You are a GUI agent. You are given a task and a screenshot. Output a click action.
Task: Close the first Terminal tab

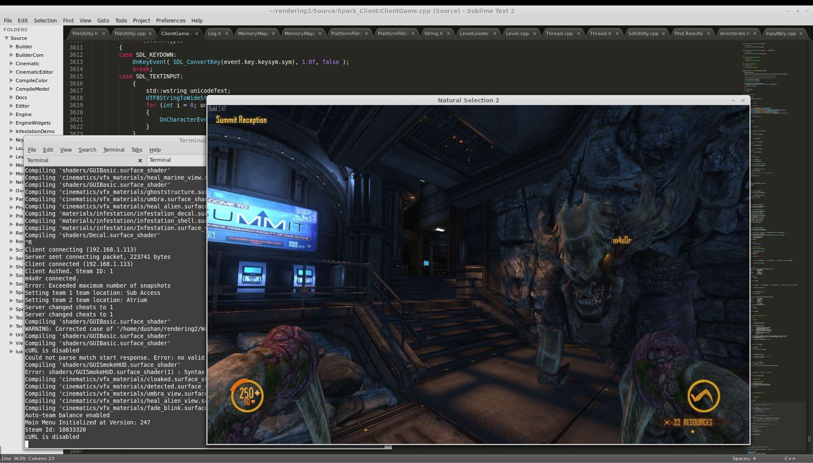click(x=140, y=161)
